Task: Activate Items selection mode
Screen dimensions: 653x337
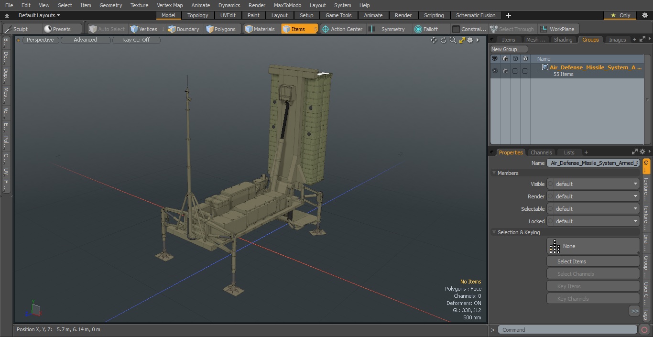Action: (x=299, y=29)
